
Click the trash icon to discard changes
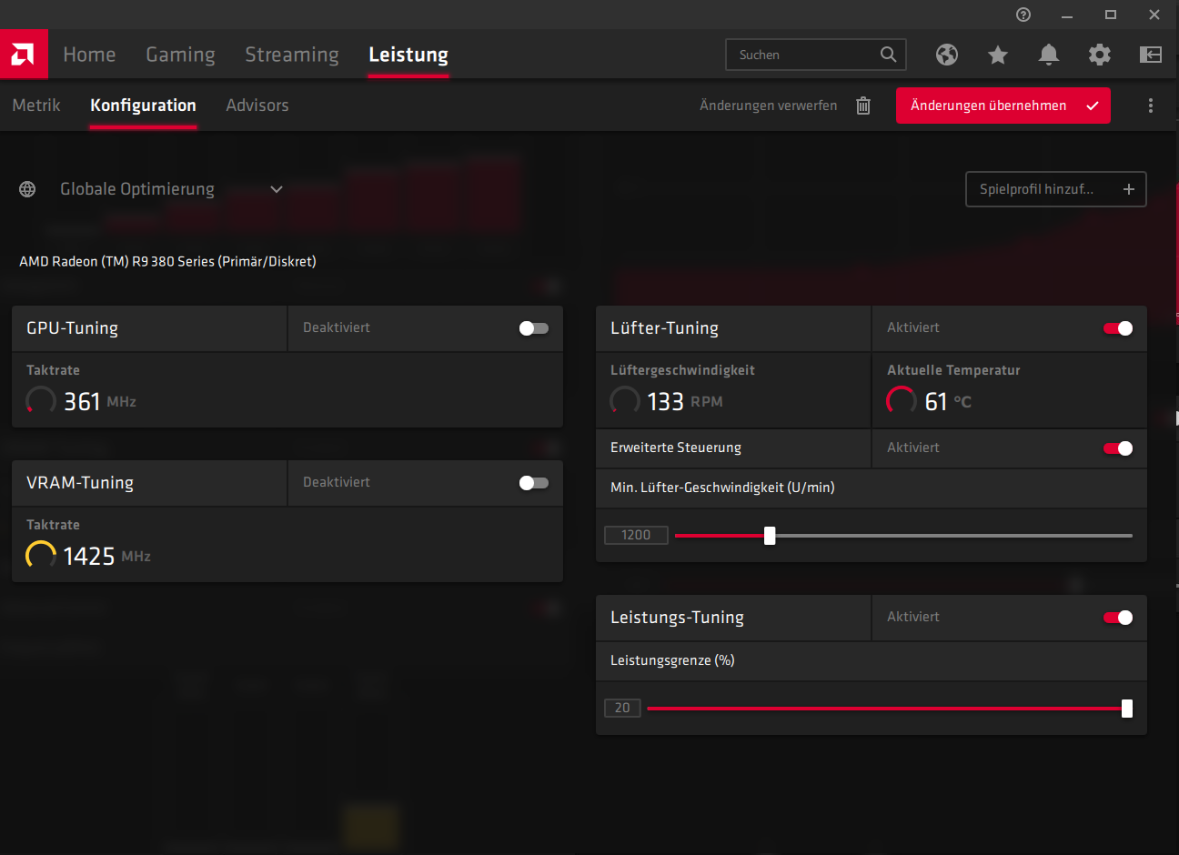[x=863, y=106]
